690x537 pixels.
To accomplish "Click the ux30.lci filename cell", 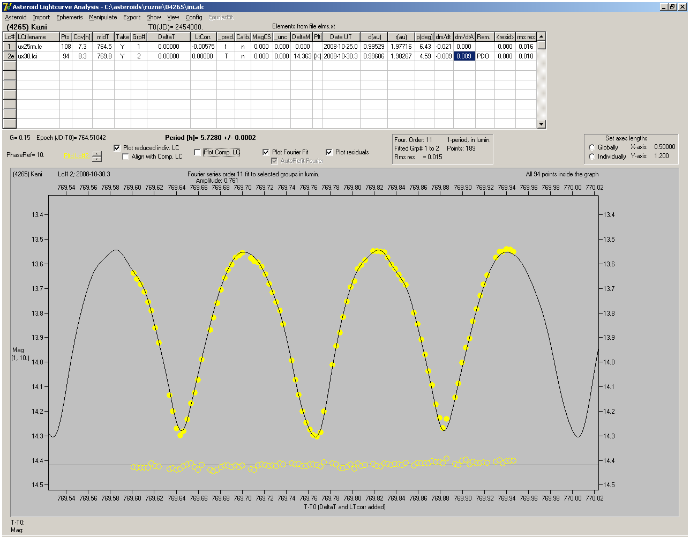I will point(37,56).
